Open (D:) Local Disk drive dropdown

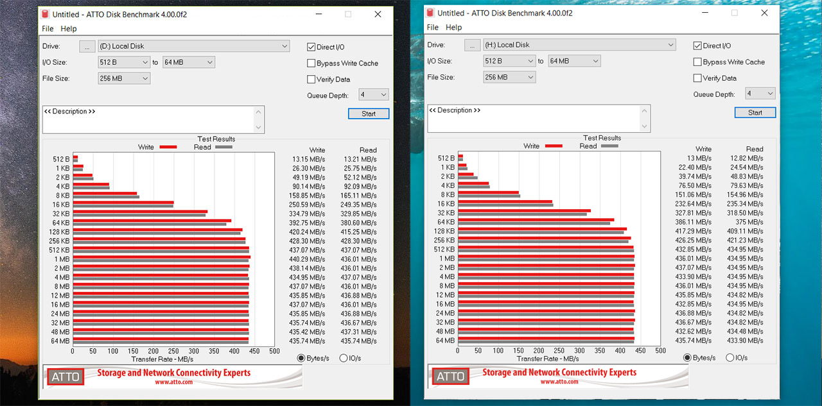click(x=194, y=46)
